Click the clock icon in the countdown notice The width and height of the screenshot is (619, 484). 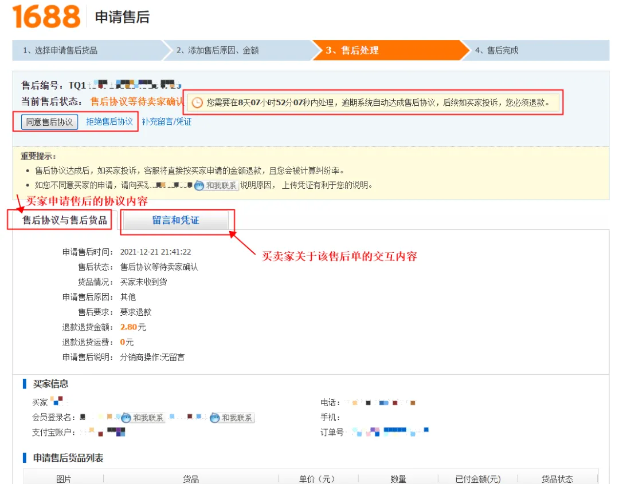pos(197,103)
